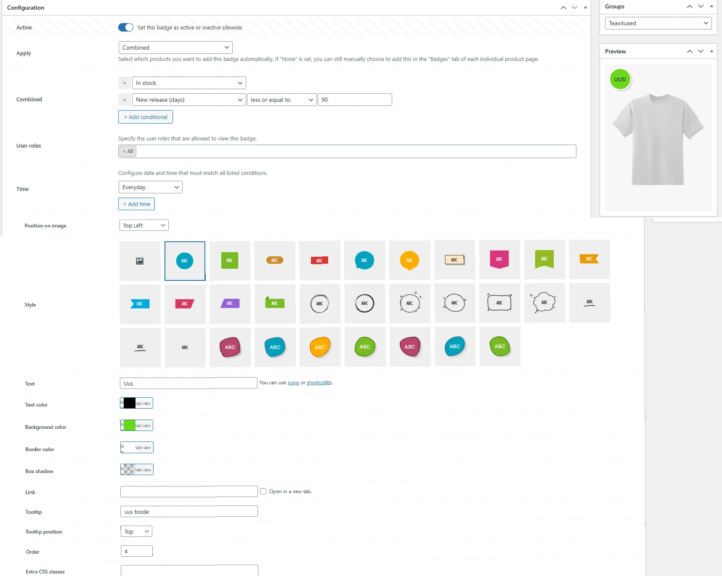Select the cloud outline ABC badge style
Viewport: 722px width, 576px height.
click(544, 303)
